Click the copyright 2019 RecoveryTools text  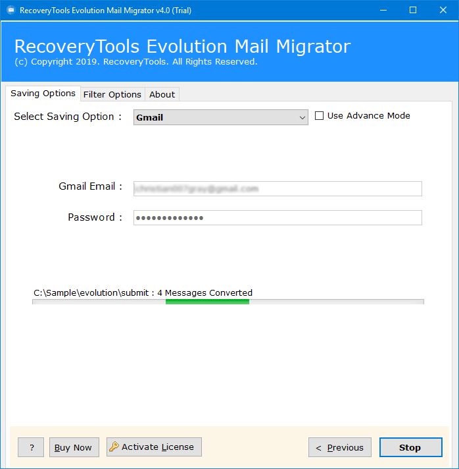pyautogui.click(x=136, y=62)
